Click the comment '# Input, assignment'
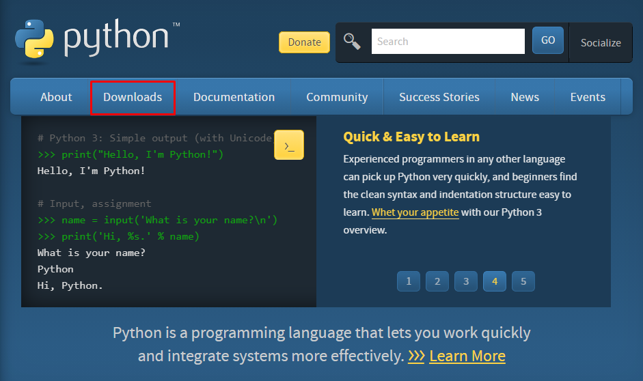The image size is (643, 381). pos(94,203)
